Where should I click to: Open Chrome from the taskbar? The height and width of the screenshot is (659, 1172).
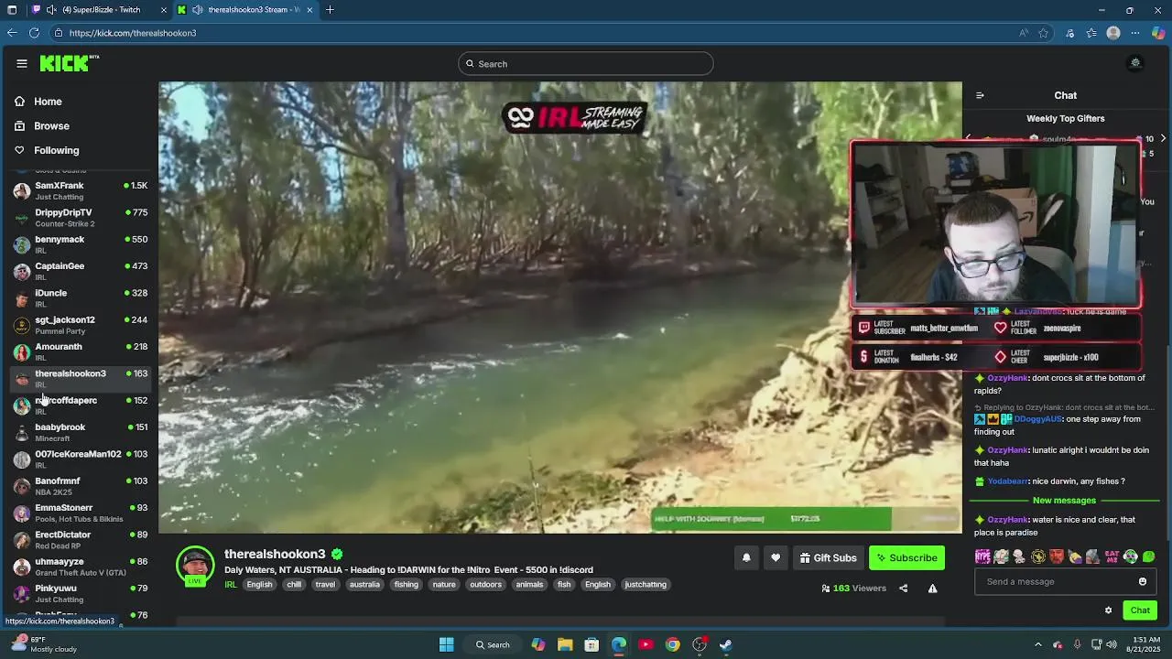click(672, 644)
